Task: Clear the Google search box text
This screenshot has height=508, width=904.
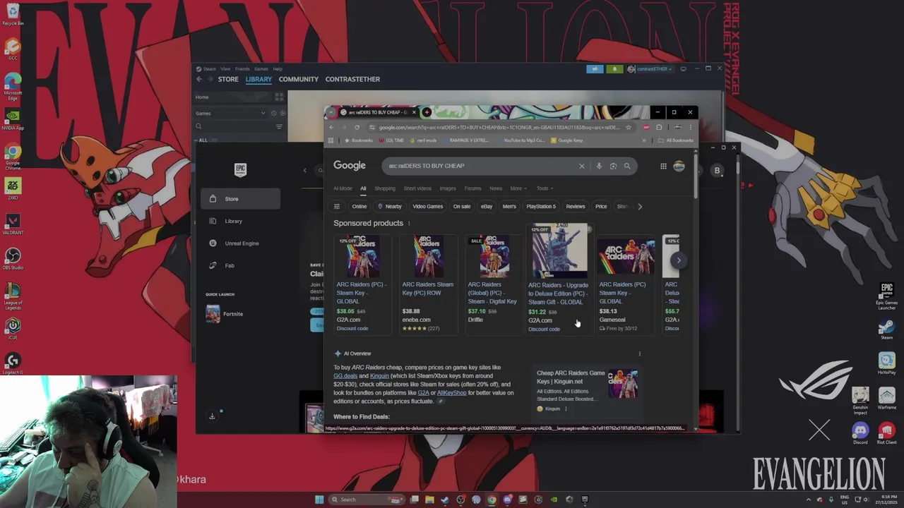Action: point(581,166)
